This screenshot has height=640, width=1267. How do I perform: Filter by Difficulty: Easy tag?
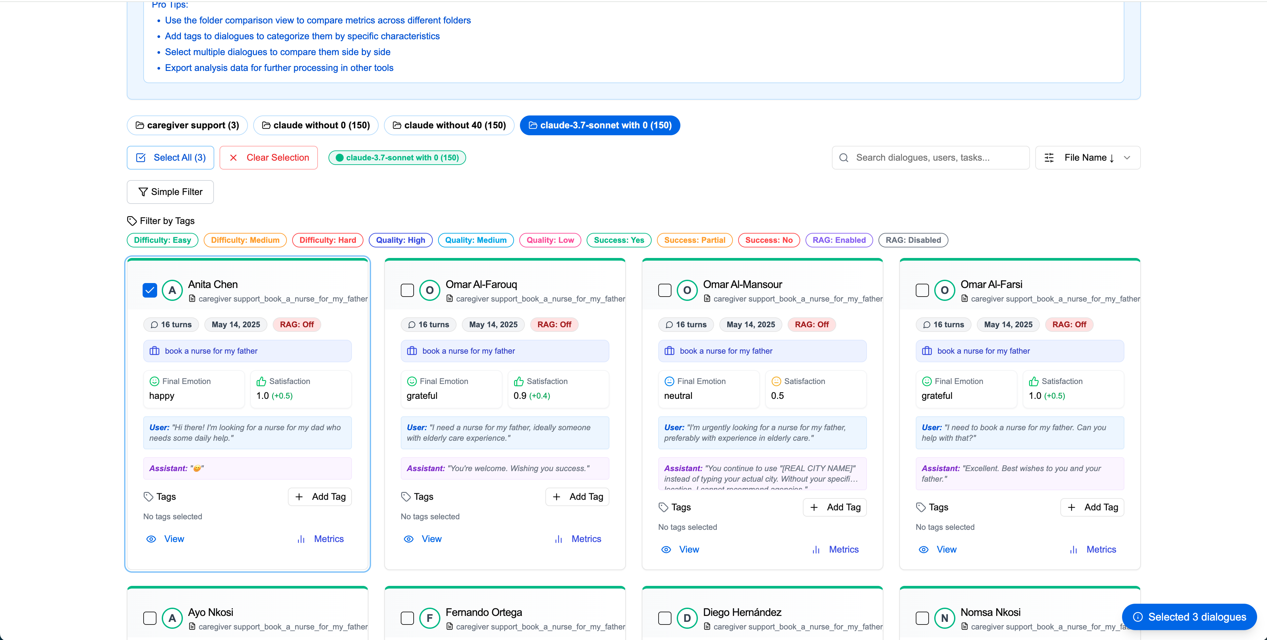point(162,240)
